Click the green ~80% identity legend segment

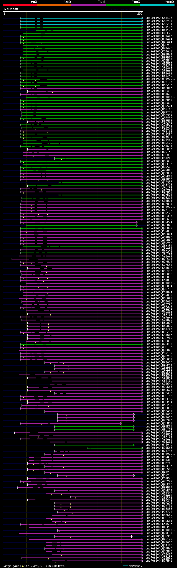(123, 5)
